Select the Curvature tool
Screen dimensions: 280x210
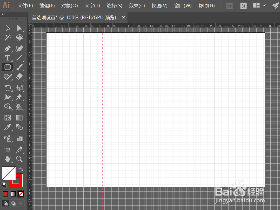(19, 49)
